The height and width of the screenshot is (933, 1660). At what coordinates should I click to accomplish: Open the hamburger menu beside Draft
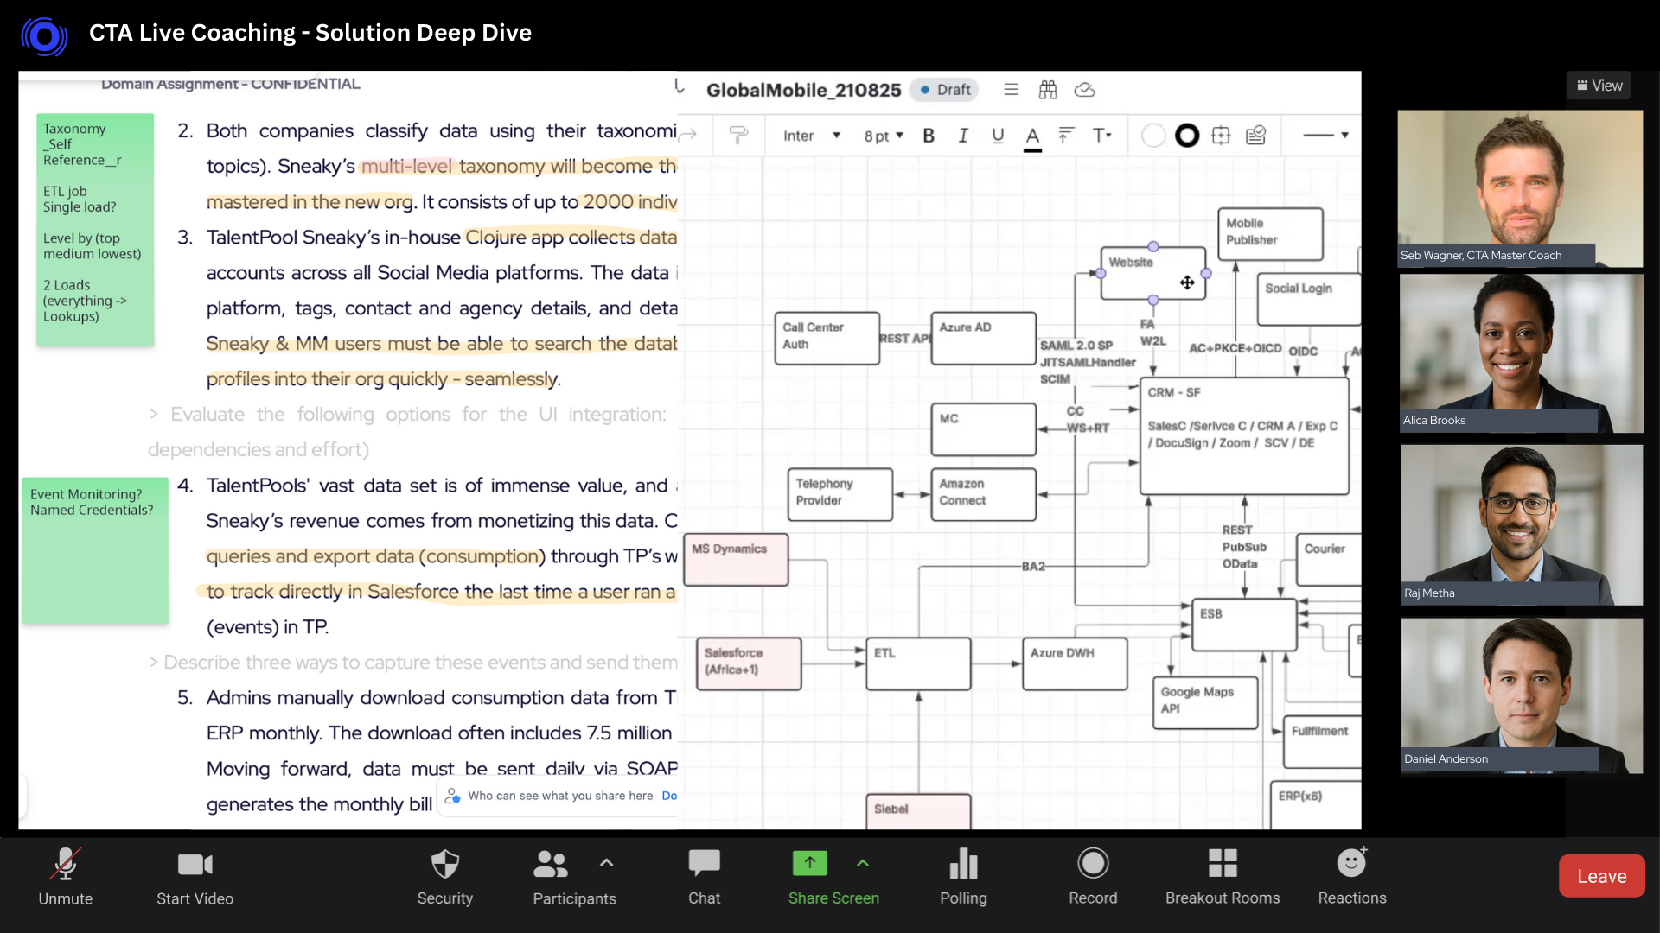[1011, 90]
